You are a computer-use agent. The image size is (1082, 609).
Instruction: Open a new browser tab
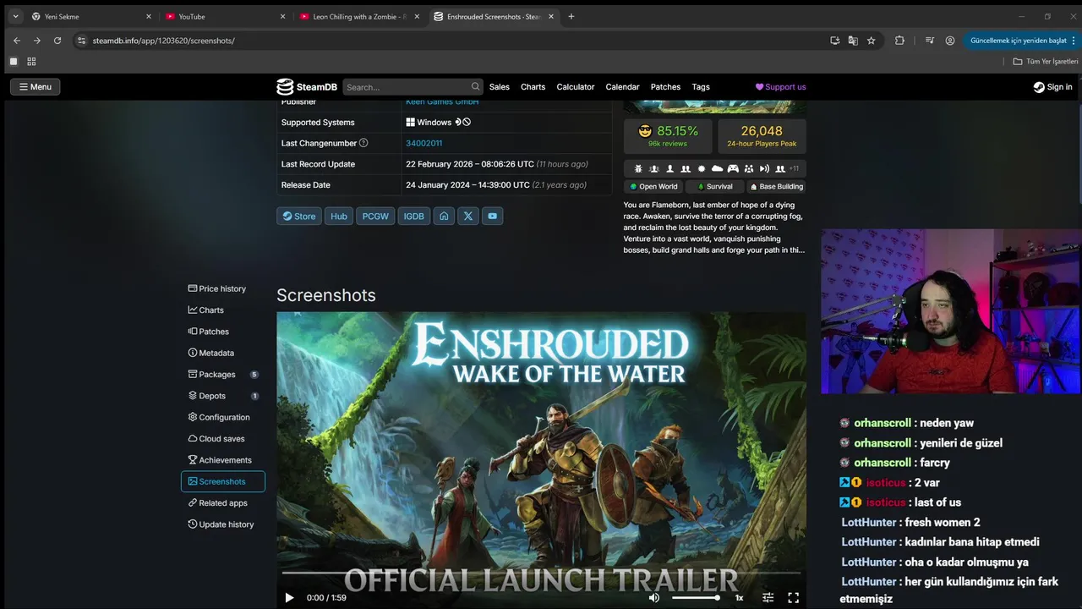coord(571,16)
